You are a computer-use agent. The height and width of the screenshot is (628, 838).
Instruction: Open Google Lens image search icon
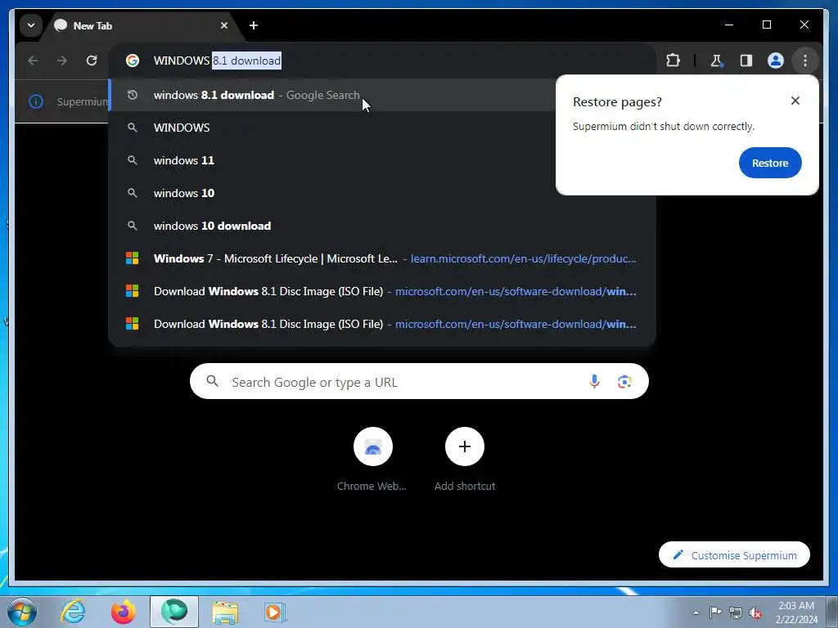(624, 381)
